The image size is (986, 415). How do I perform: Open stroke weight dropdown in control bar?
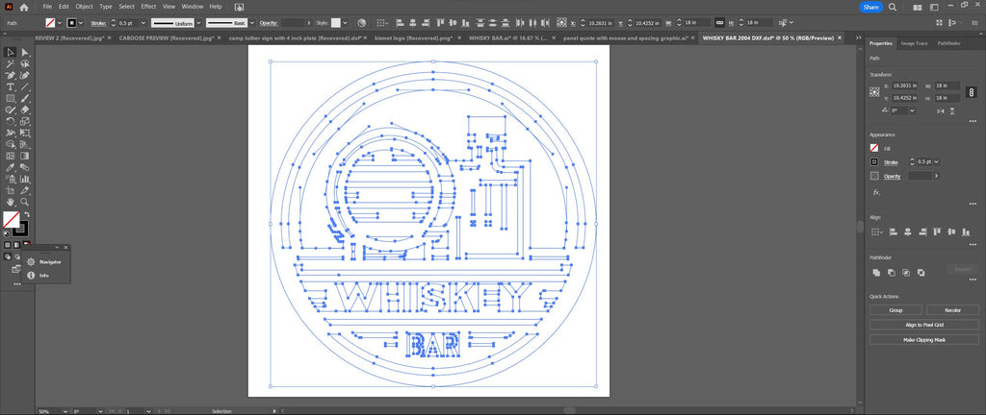tap(143, 22)
